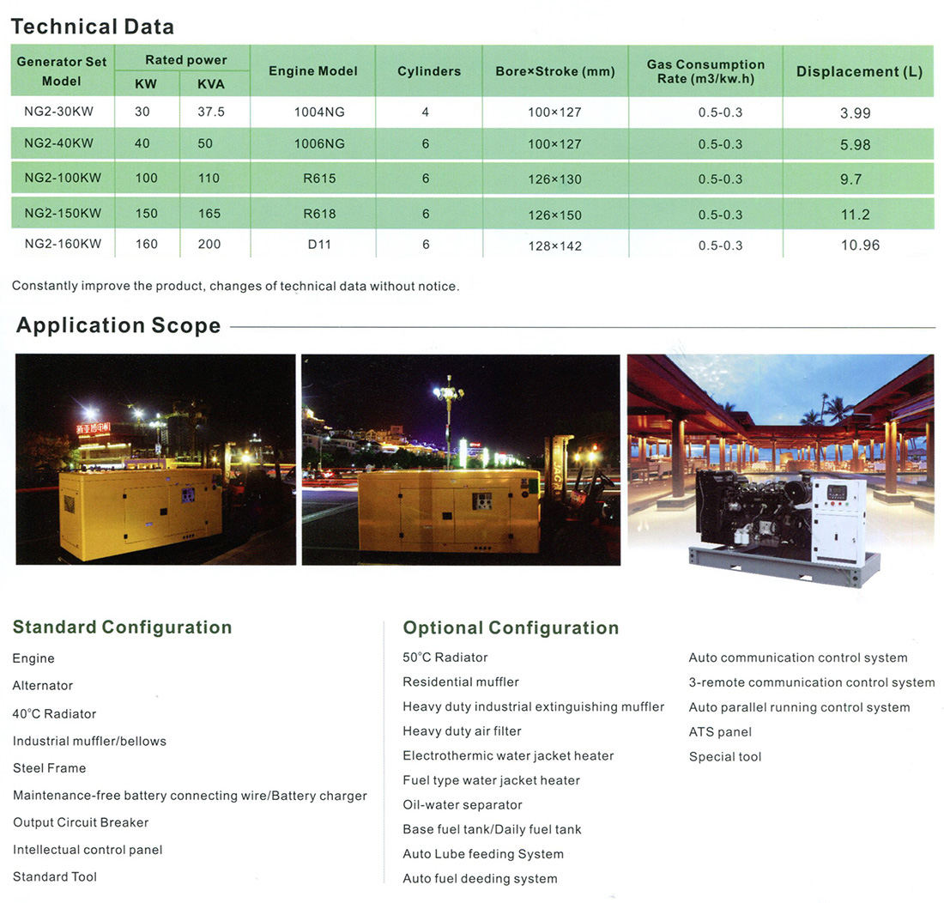Click the 'Constantly improve the product' notice
Screen dimensions: 944x903
[235, 286]
